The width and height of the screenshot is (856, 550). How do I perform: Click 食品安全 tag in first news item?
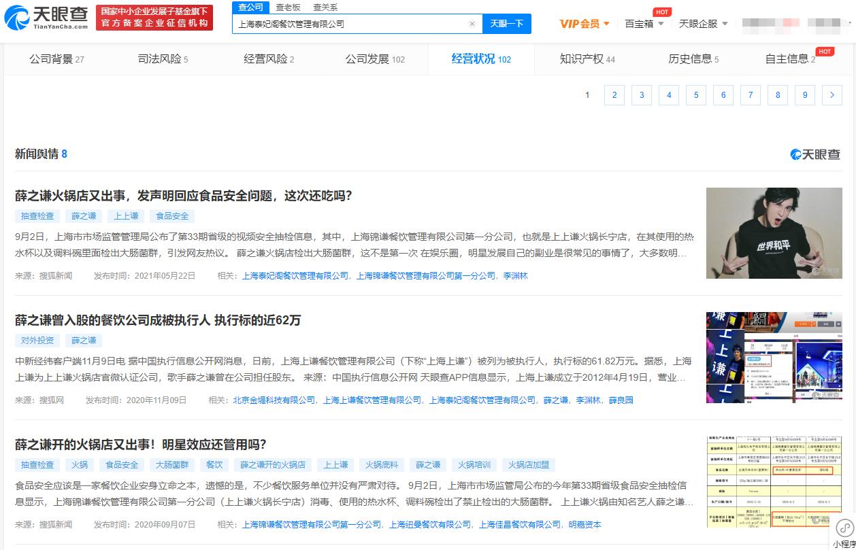tap(172, 216)
